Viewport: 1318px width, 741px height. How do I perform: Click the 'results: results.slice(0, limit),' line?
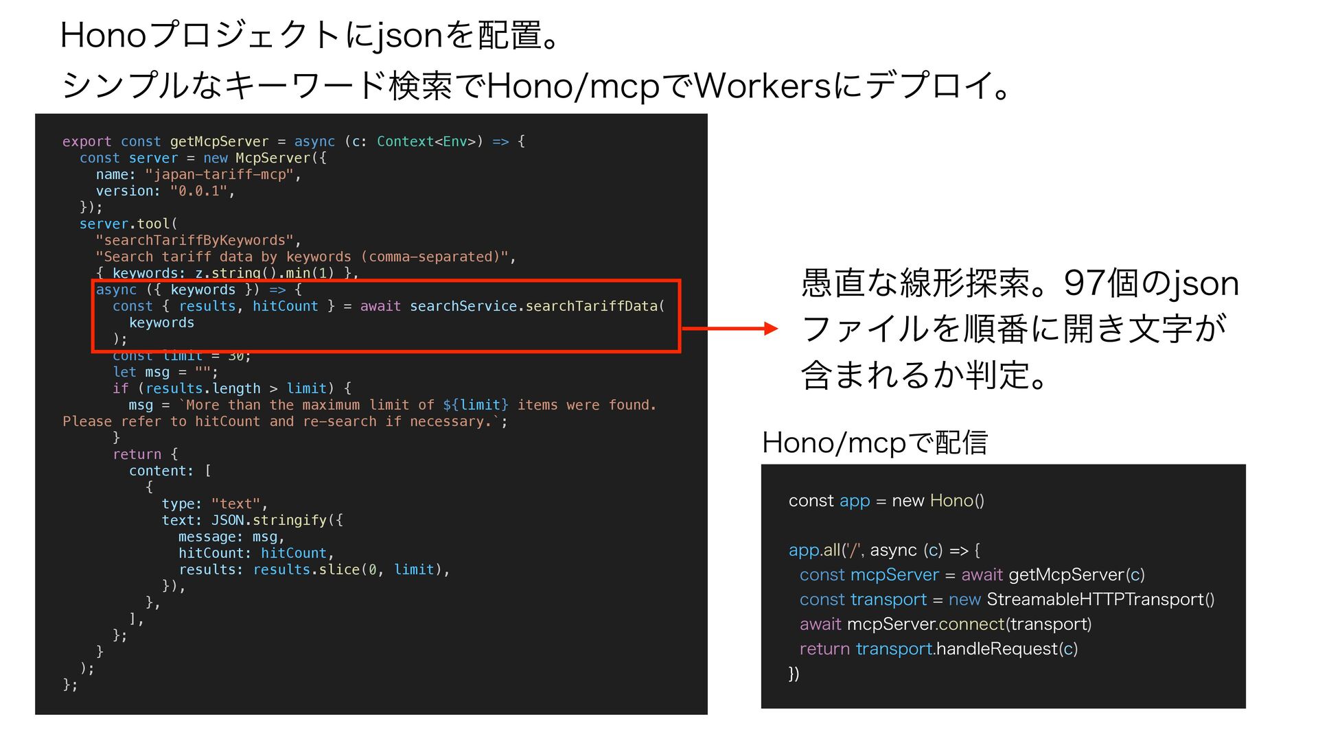pos(314,569)
